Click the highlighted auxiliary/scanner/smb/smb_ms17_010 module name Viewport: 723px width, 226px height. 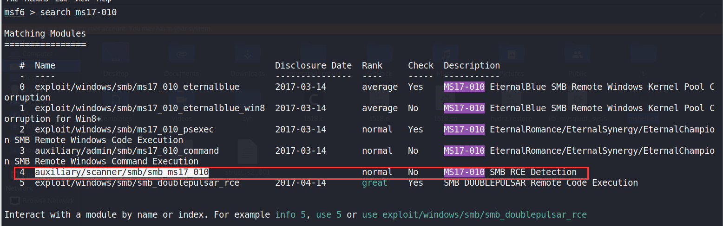tap(121, 172)
